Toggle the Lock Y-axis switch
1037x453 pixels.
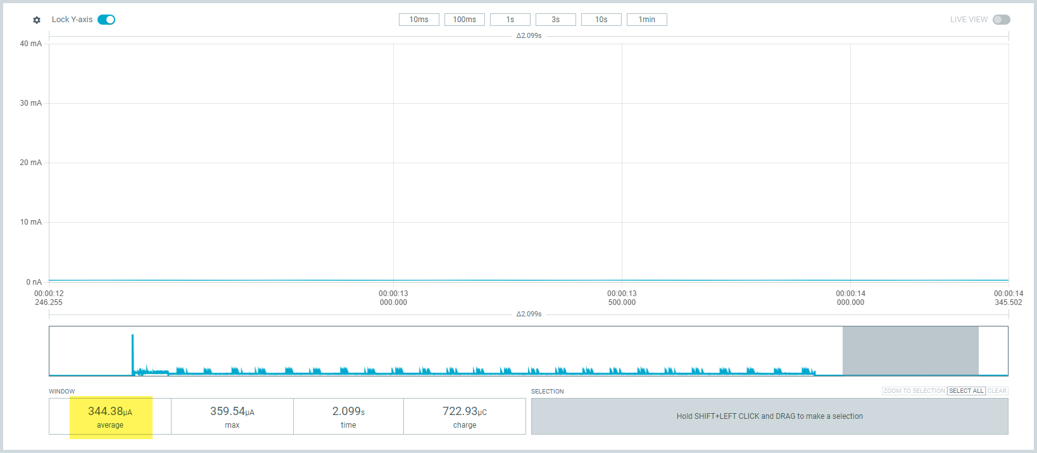click(106, 20)
